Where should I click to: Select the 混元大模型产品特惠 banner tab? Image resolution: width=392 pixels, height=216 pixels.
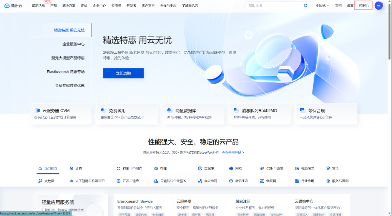tap(68, 58)
